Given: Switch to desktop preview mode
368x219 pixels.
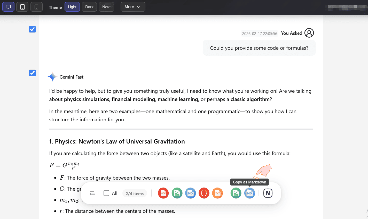Looking at the screenshot, I should pyautogui.click(x=8, y=7).
